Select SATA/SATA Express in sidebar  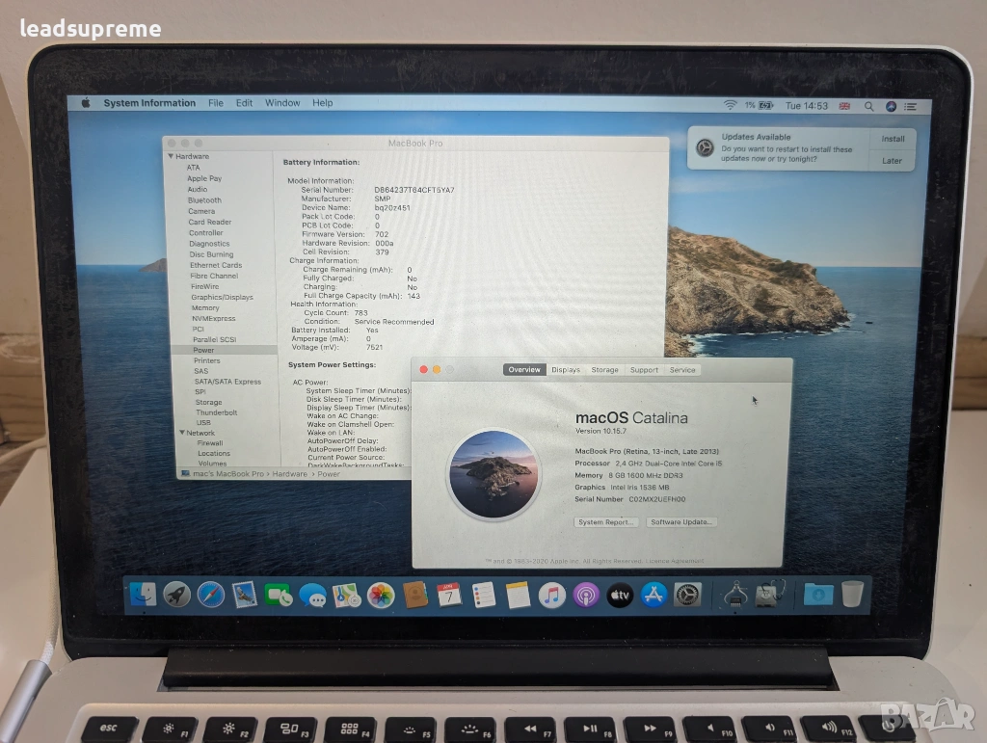click(227, 382)
